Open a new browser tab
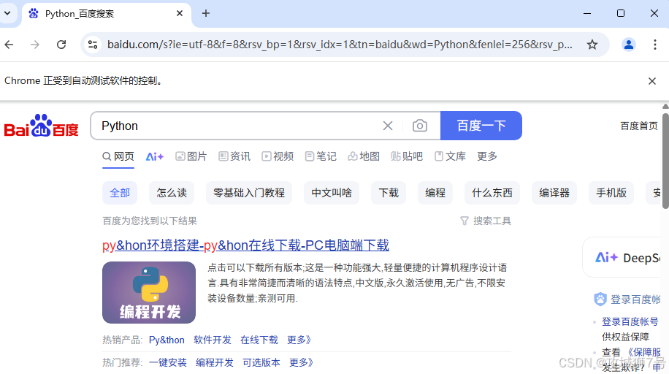Screen dimensions: 669x374 [x=206, y=13]
